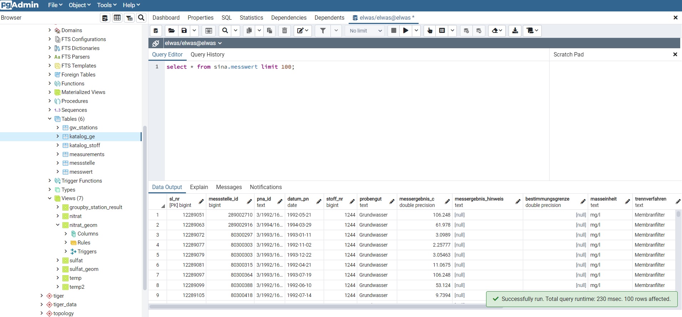Click the View Data grid icon in Browser
Image resolution: width=682 pixels, height=317 pixels.
click(117, 18)
